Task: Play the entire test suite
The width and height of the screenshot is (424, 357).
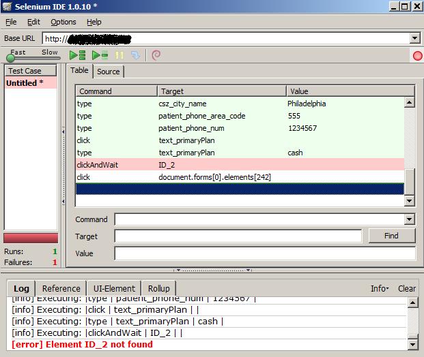Action: 78,55
